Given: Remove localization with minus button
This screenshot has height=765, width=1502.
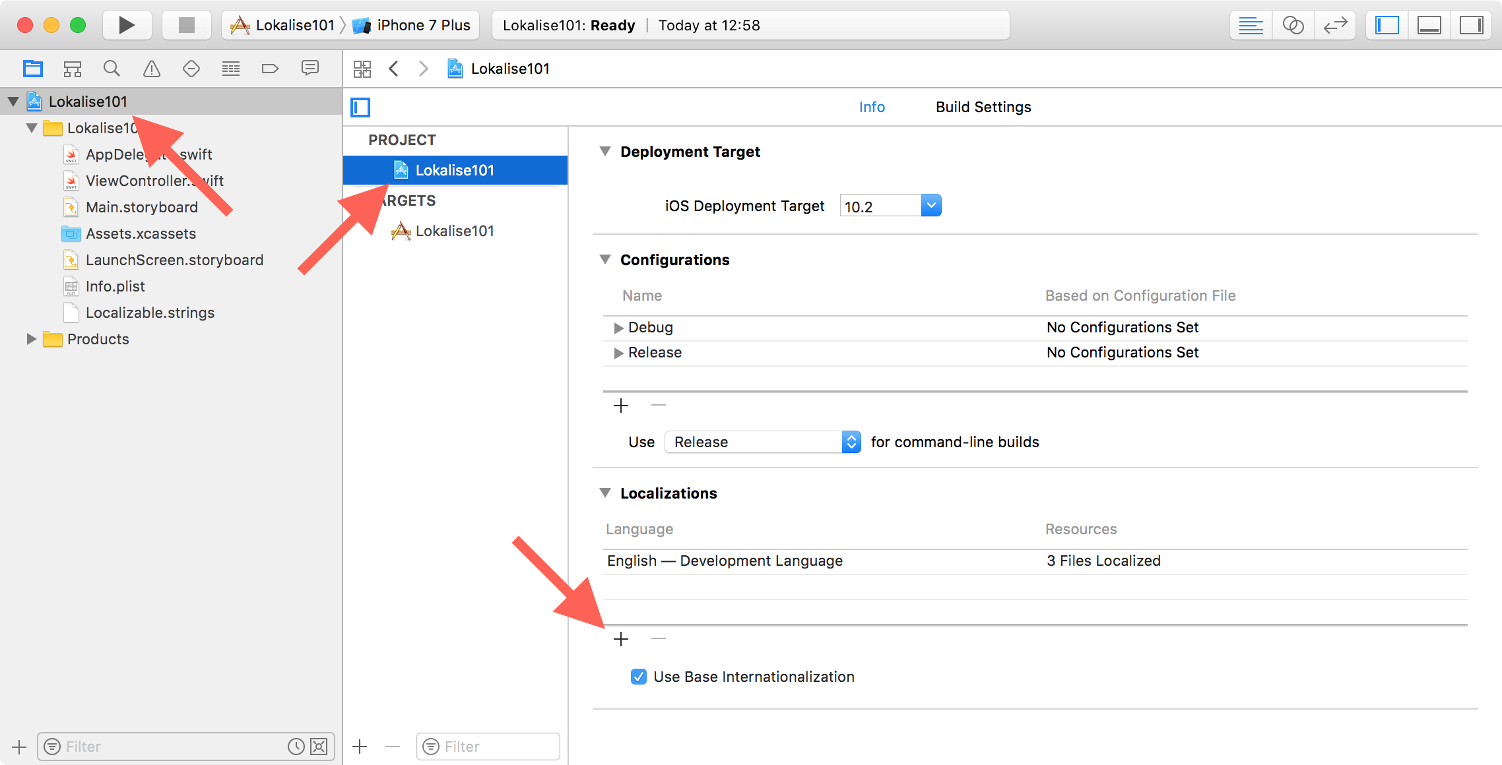Looking at the screenshot, I should point(659,639).
